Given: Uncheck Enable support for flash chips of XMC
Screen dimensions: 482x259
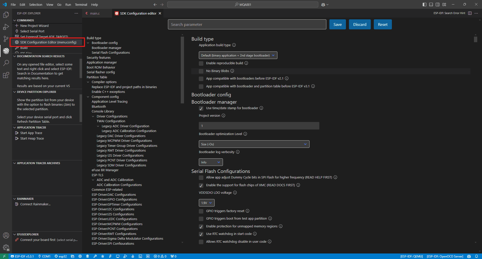Looking at the screenshot, I should [x=201, y=185].
